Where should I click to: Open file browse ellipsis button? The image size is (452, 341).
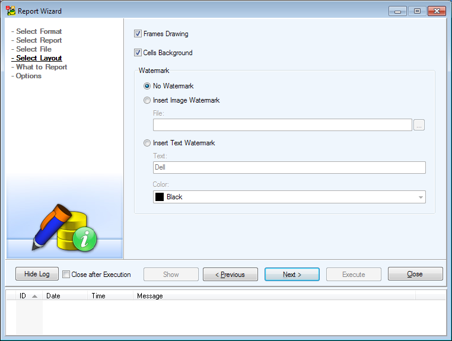pyautogui.click(x=419, y=125)
